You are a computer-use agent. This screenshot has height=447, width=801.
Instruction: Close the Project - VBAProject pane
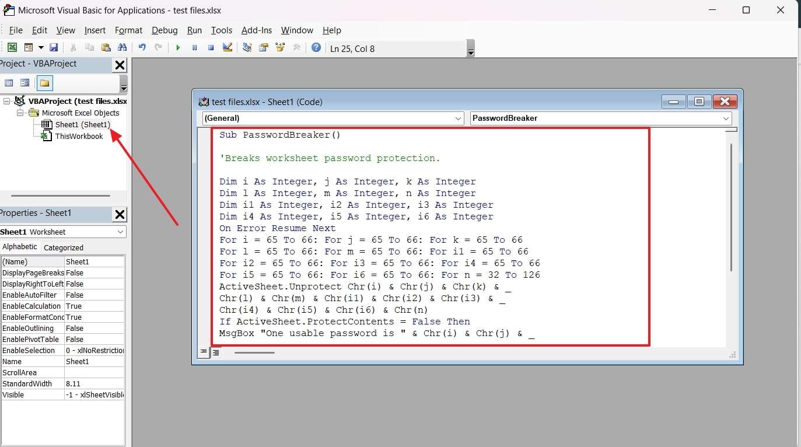119,65
